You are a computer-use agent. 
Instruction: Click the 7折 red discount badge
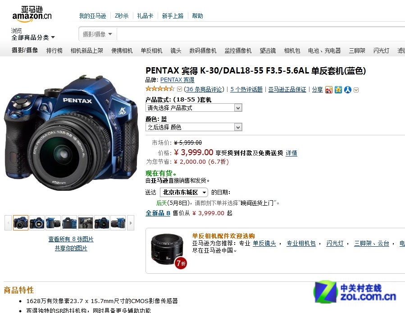click(x=180, y=262)
